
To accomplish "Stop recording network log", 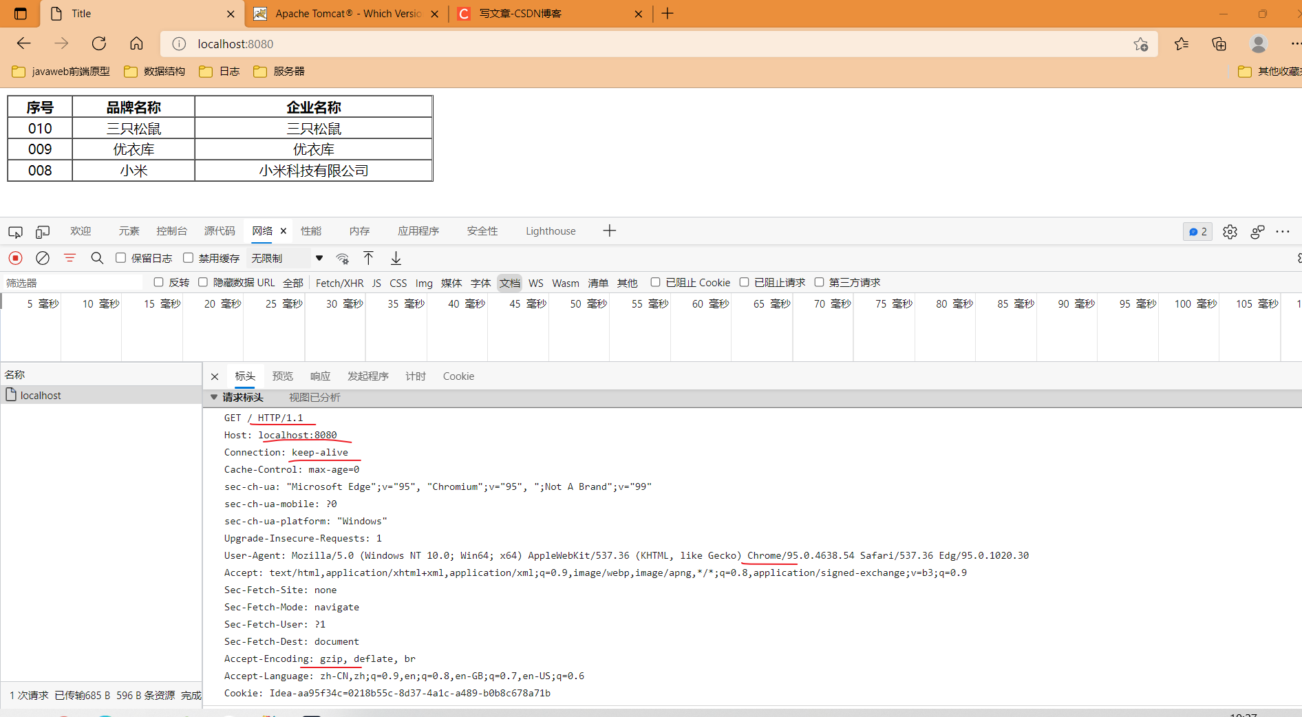I will (15, 258).
